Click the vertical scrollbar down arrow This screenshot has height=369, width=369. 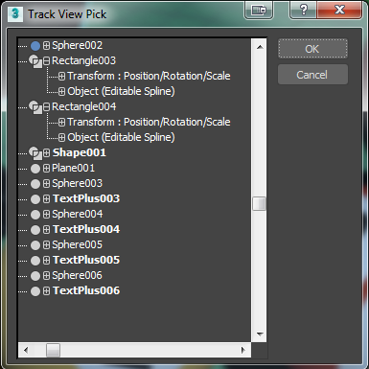tap(260, 334)
